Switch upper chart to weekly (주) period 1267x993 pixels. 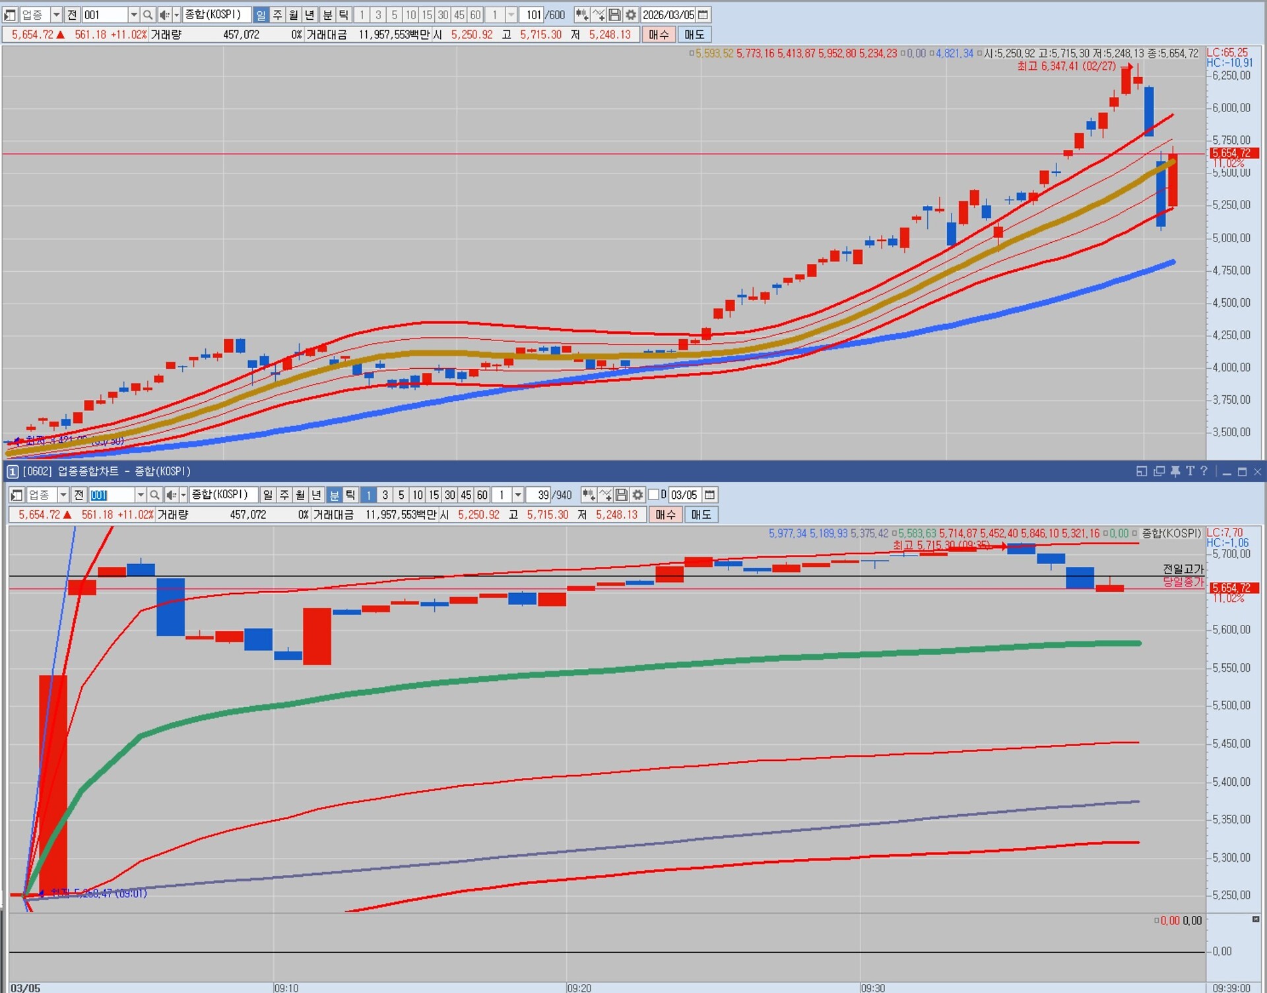(277, 15)
